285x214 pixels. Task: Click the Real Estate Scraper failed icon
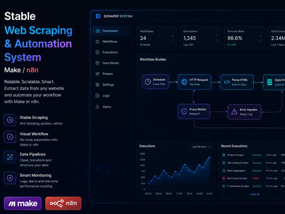(x=224, y=178)
